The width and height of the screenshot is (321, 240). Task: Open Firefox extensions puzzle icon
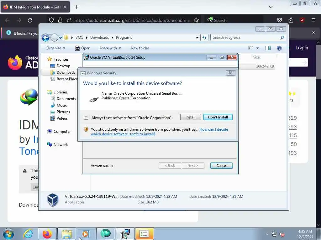[291, 20]
